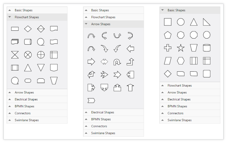
Task: Select the double-headed left-right arrow
Action: tap(104, 62)
